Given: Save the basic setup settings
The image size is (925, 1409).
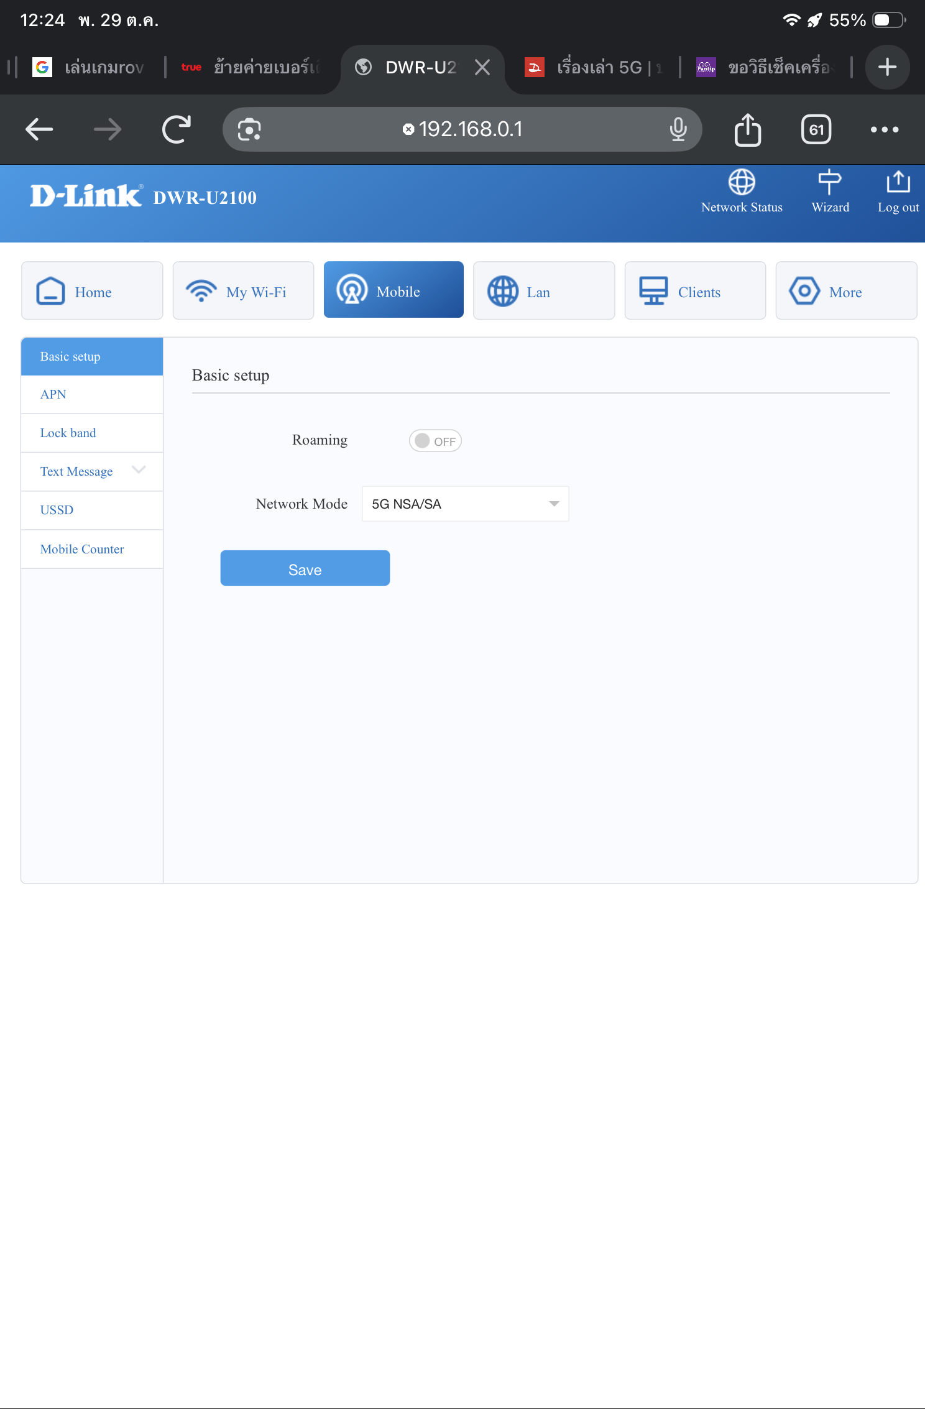Looking at the screenshot, I should (305, 568).
